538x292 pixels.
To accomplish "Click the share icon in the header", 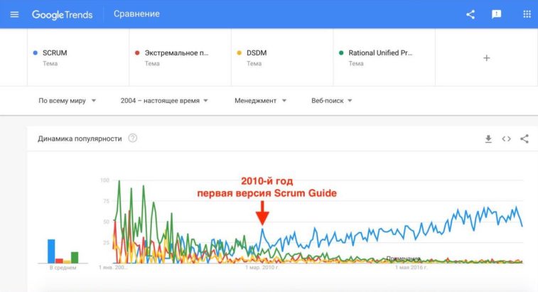I will pos(470,14).
